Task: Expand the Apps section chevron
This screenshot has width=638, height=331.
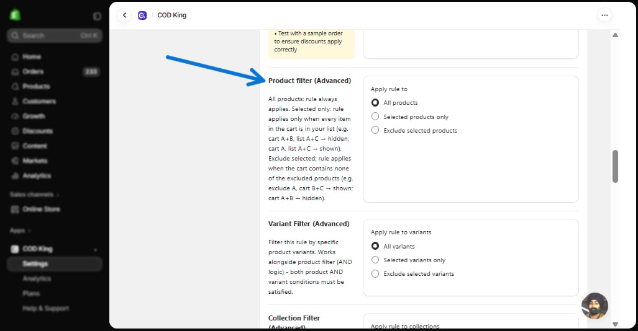Action: (29, 231)
